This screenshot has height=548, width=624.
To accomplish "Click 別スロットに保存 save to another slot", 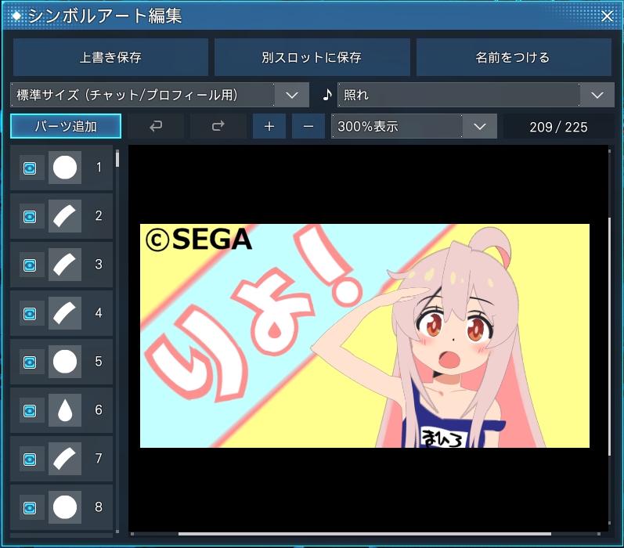I will [x=312, y=57].
